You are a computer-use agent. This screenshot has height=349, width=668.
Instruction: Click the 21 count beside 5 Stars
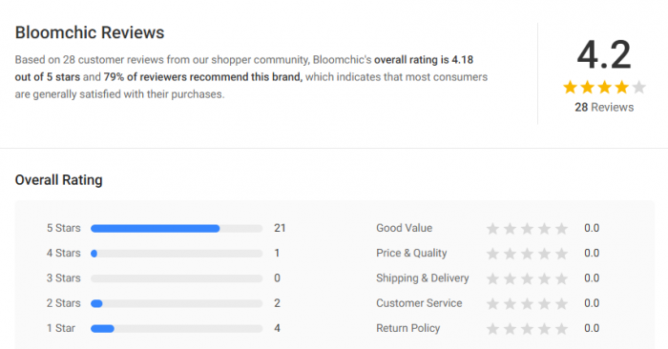280,228
